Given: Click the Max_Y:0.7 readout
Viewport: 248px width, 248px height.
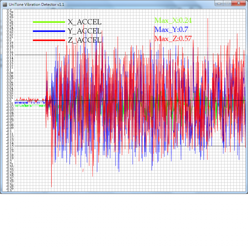Looking at the screenshot, I should pos(171,30).
